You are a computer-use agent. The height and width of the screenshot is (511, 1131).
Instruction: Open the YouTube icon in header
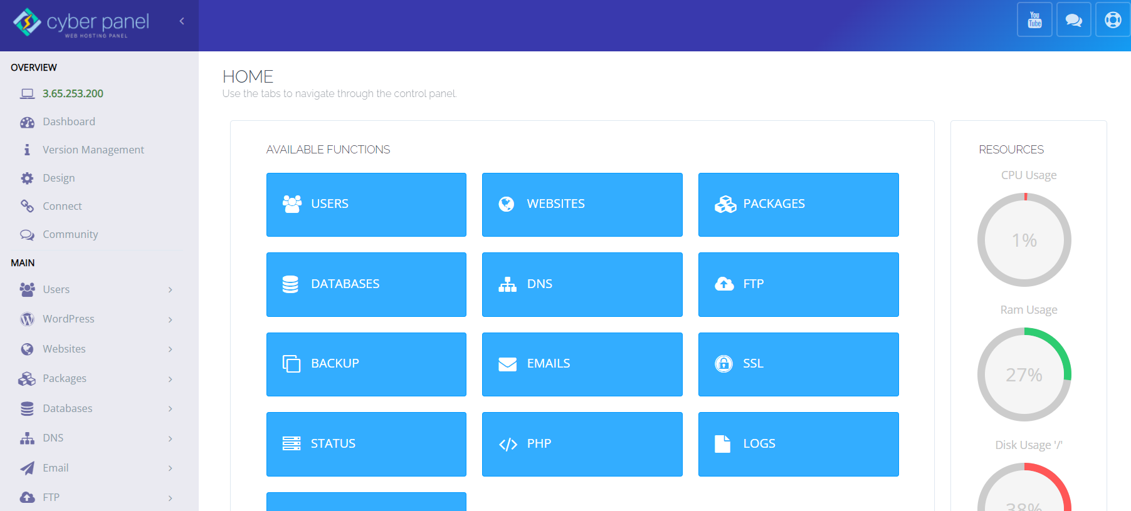tap(1034, 20)
